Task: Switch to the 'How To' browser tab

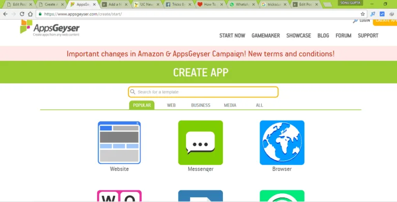Action: coord(210,4)
